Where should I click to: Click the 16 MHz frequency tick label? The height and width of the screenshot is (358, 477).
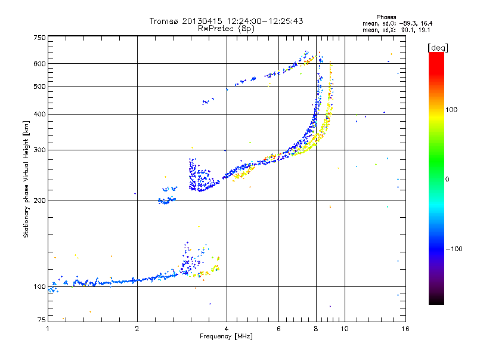[x=405, y=329]
